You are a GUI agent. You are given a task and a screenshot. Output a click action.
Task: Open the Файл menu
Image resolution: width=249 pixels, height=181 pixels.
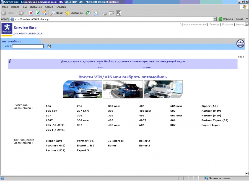pos(5,7)
